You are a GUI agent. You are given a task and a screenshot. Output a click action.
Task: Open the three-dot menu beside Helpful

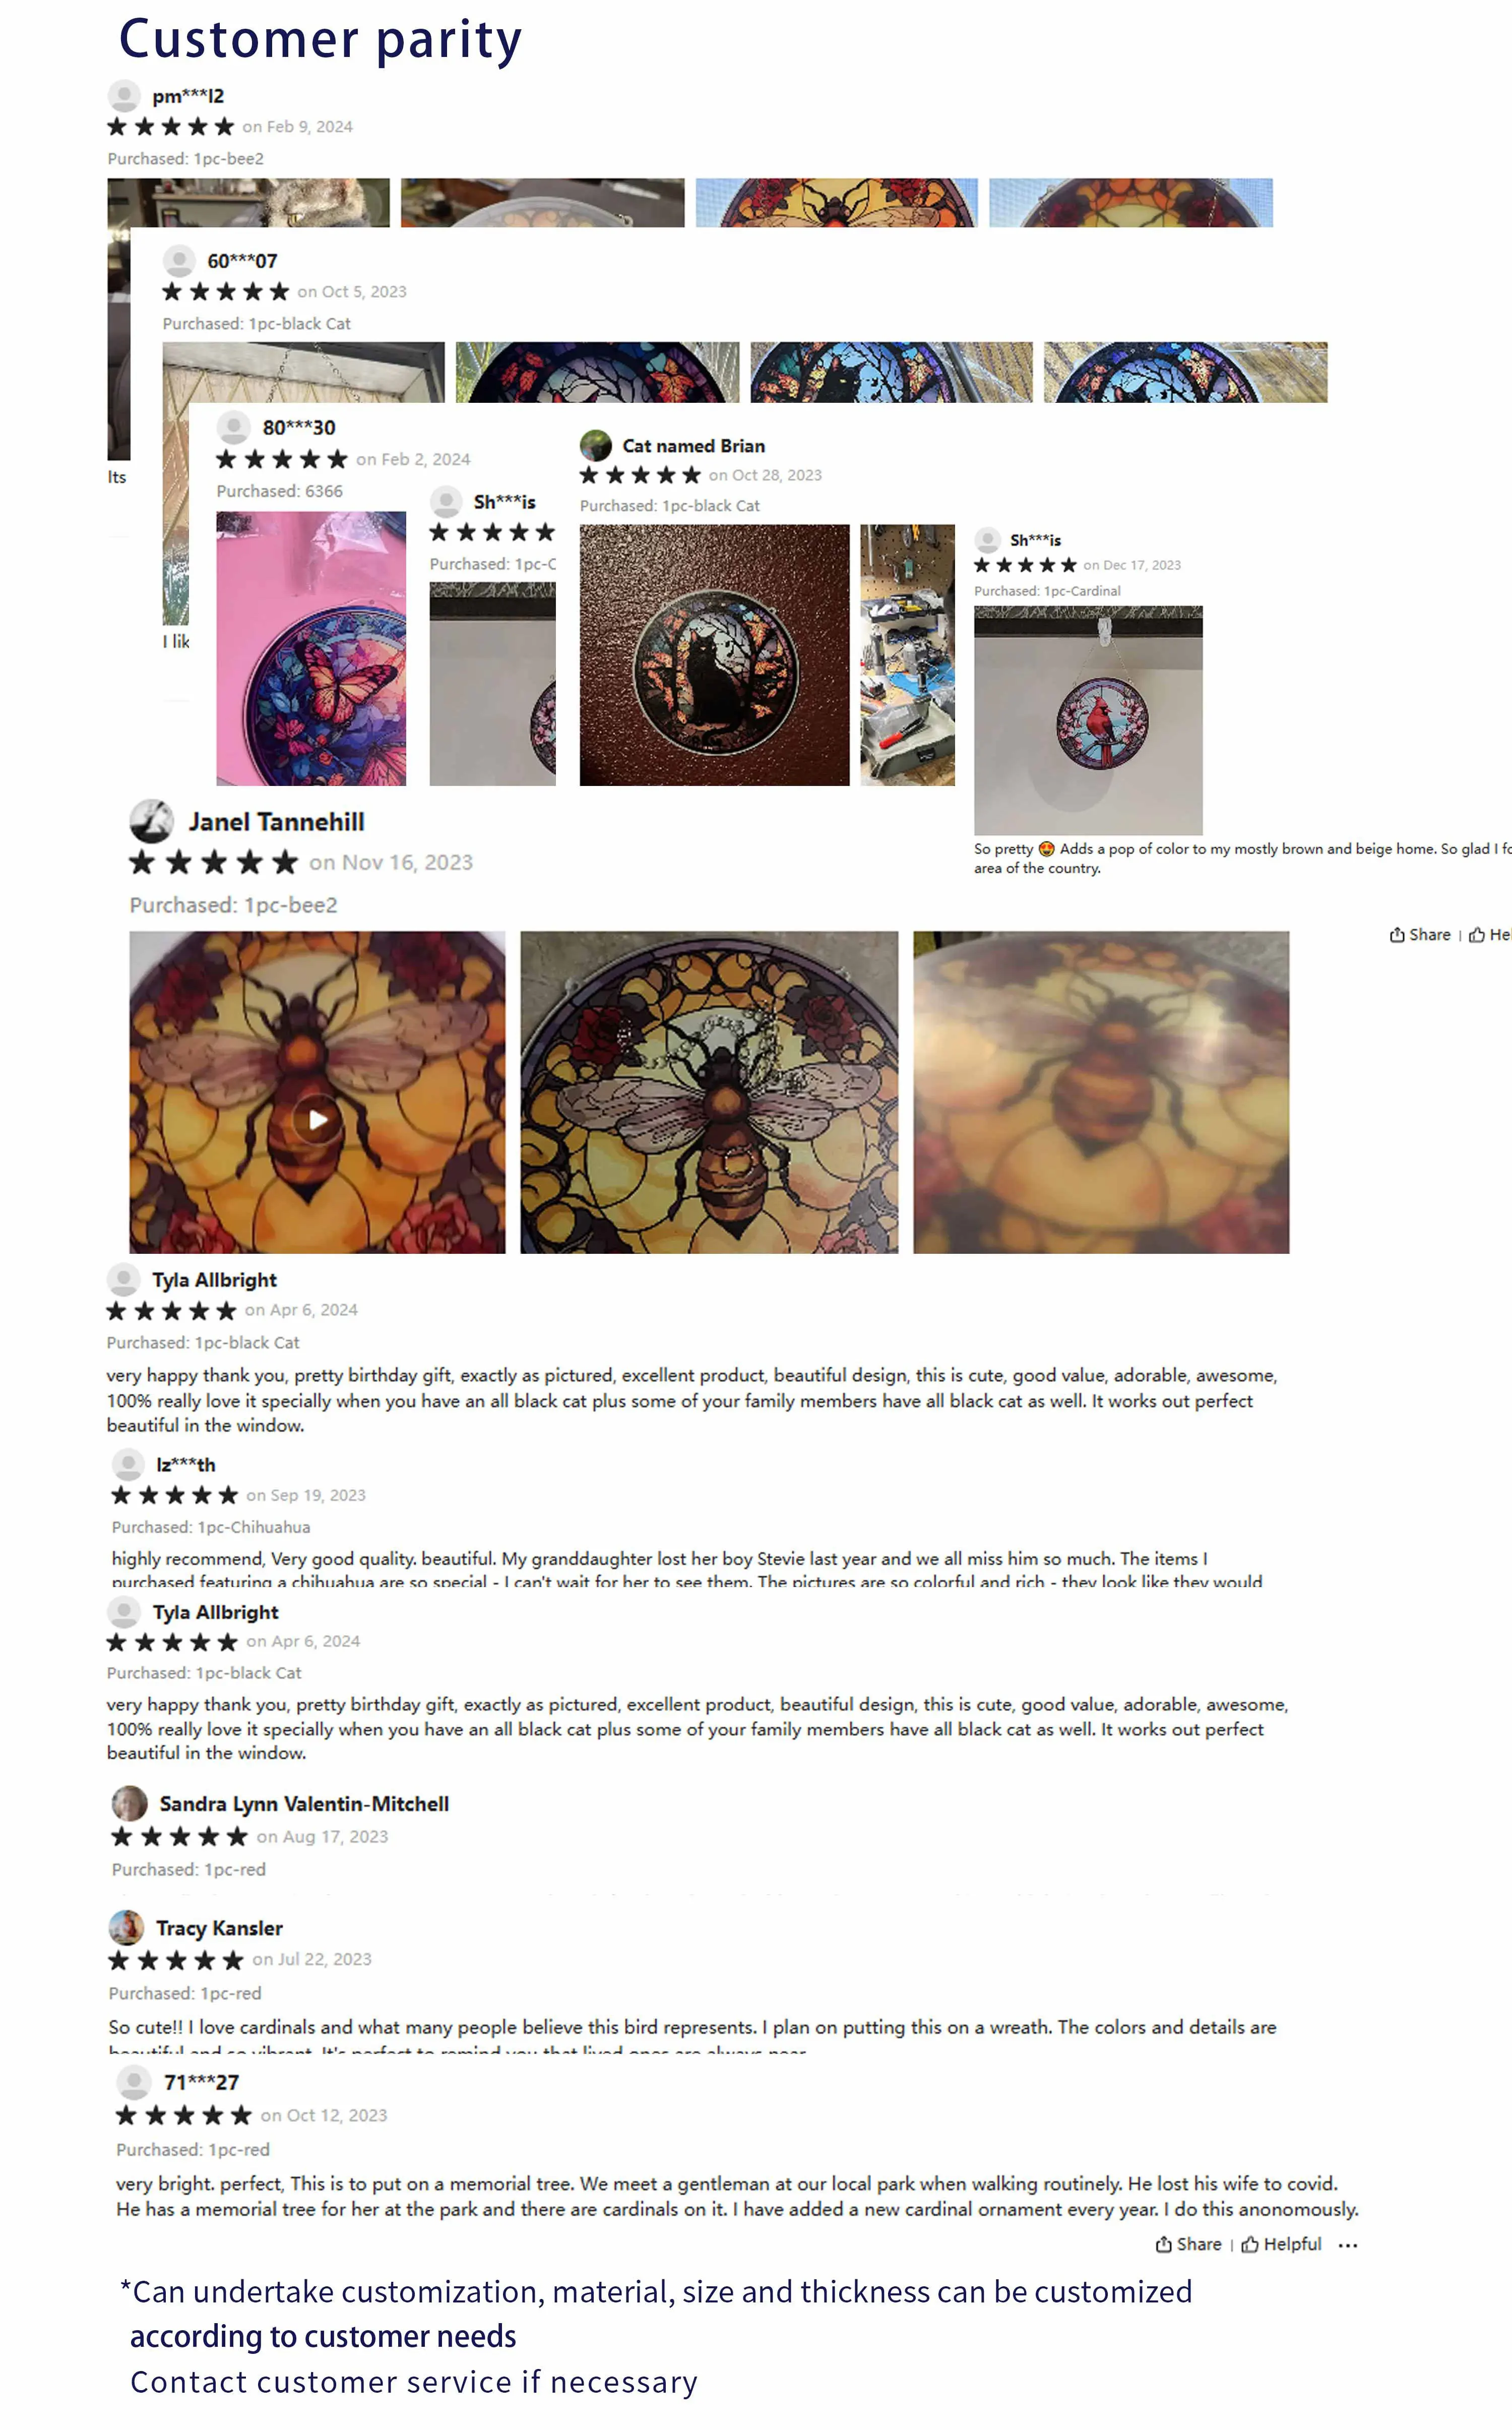[x=1348, y=2245]
